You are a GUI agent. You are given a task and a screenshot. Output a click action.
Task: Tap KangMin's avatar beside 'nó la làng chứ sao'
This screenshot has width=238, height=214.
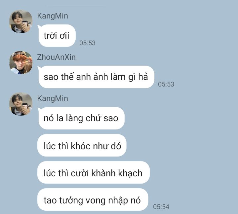[x=21, y=104]
